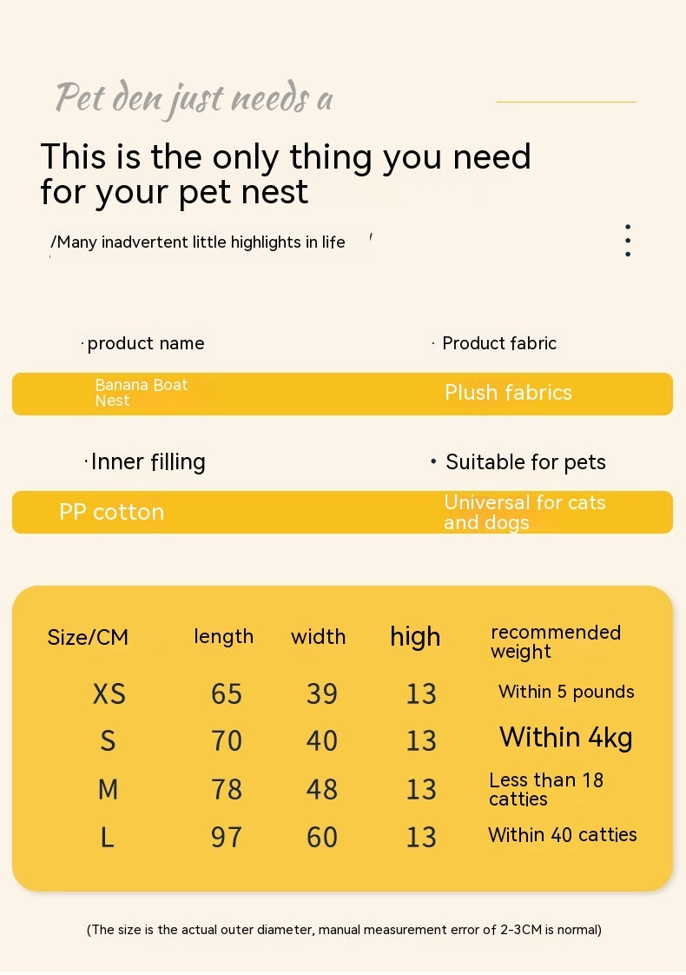Click the "Within 40 catties" weight cell

coord(563,835)
